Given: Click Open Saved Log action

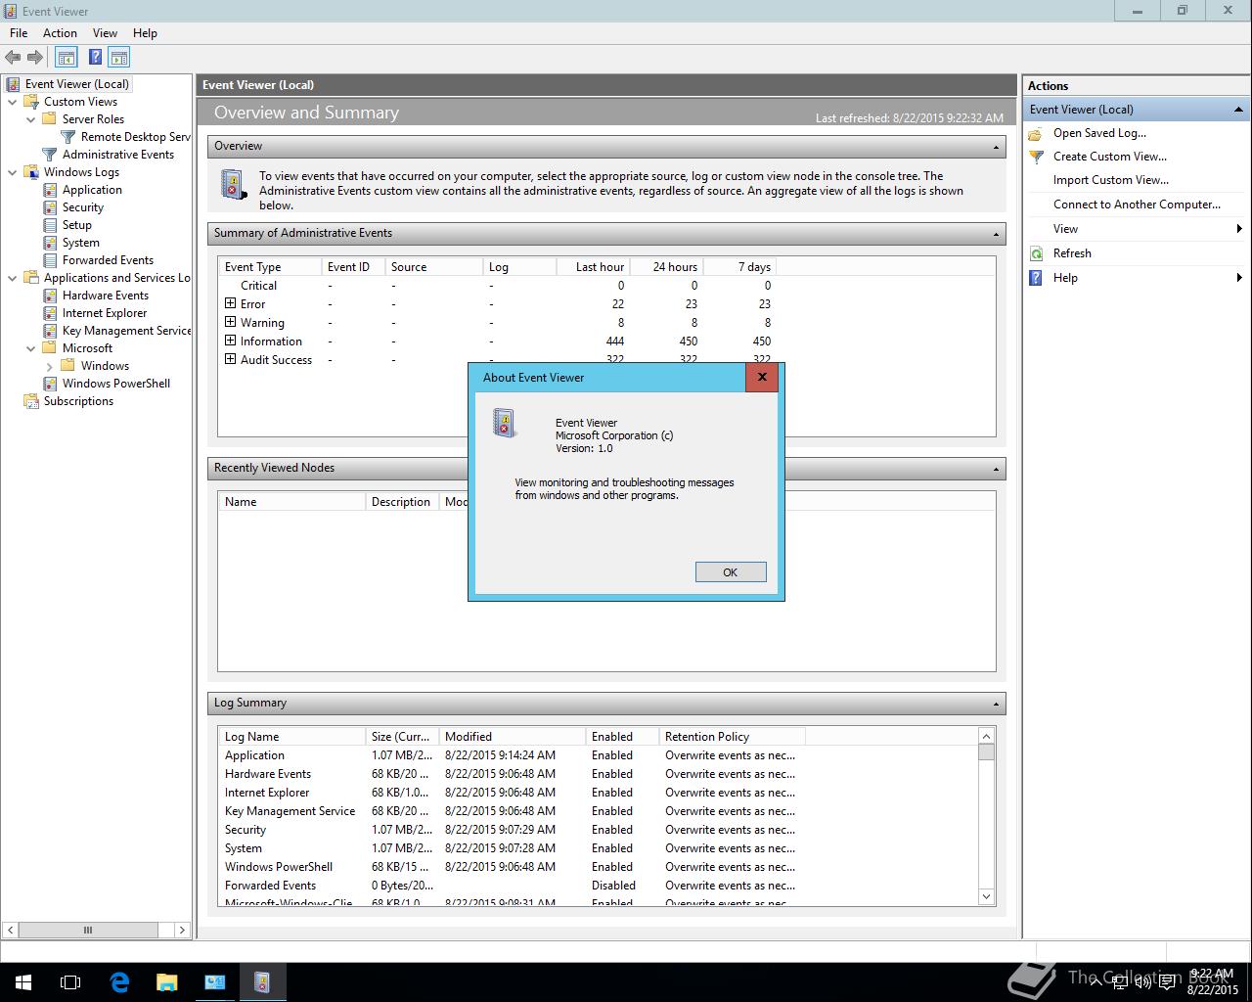Looking at the screenshot, I should tap(1099, 133).
